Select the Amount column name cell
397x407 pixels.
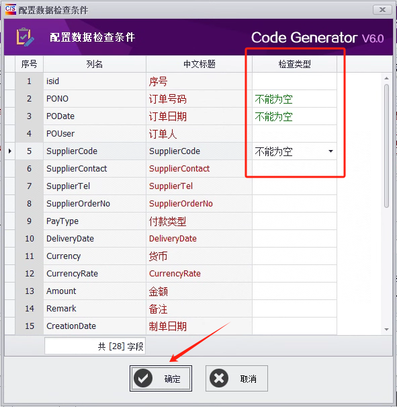click(95, 291)
